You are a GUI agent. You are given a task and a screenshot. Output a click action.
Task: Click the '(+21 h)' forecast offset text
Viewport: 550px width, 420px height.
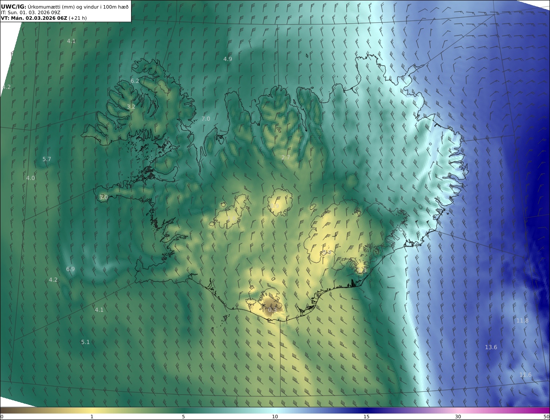tap(78, 18)
